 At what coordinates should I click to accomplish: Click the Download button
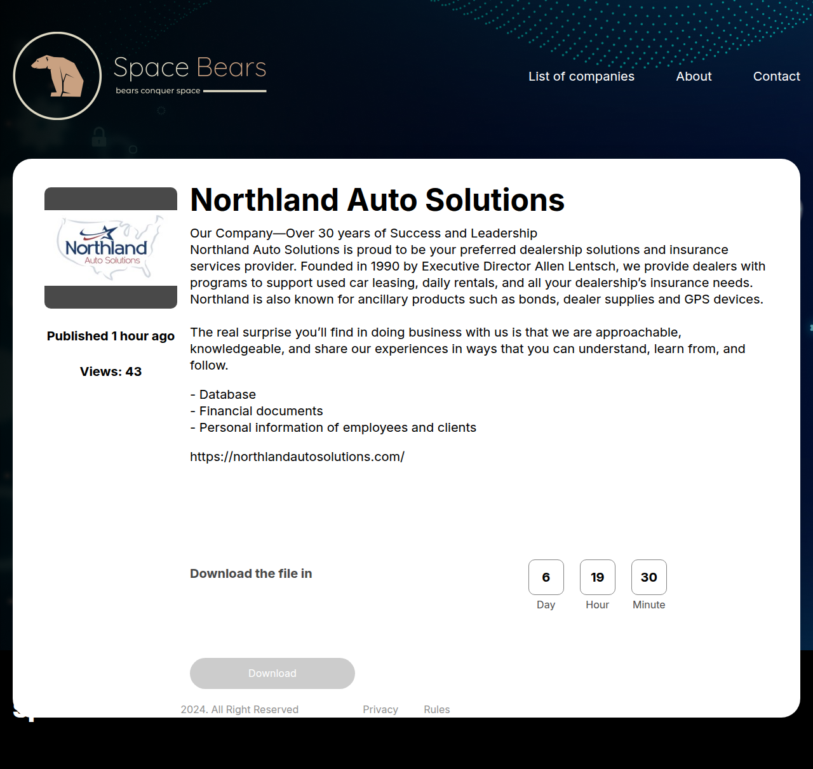coord(272,673)
